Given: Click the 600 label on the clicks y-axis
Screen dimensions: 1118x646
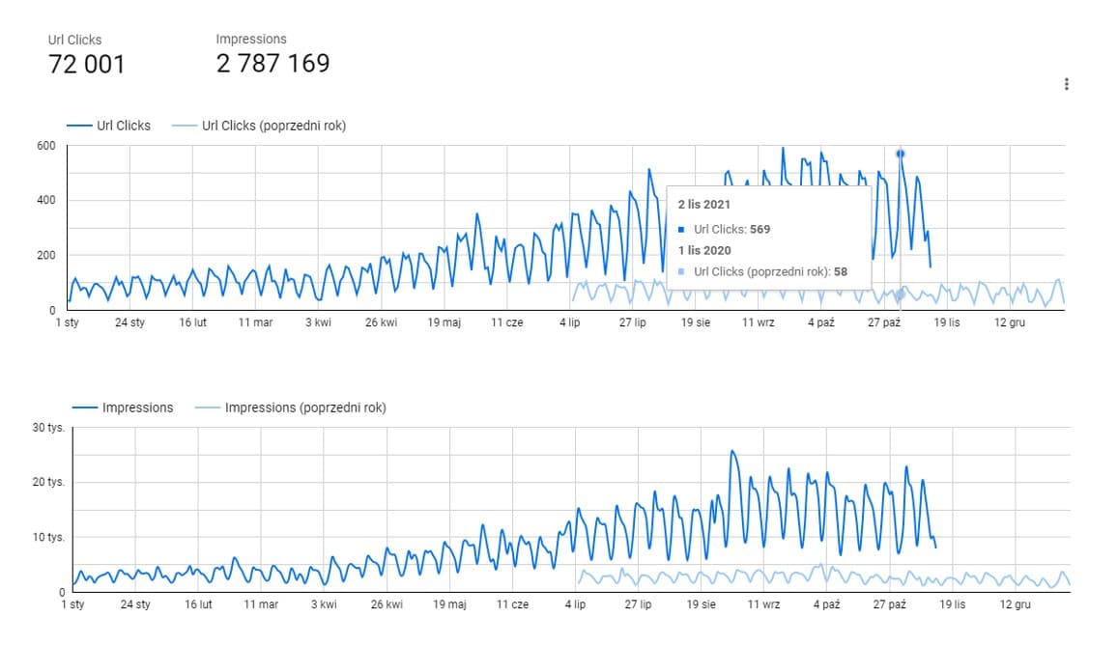Looking at the screenshot, I should (x=45, y=146).
